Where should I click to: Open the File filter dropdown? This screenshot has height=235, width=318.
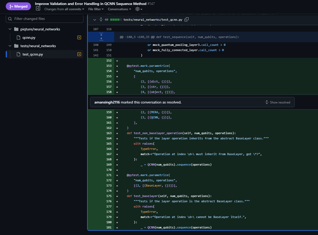point(96,9)
